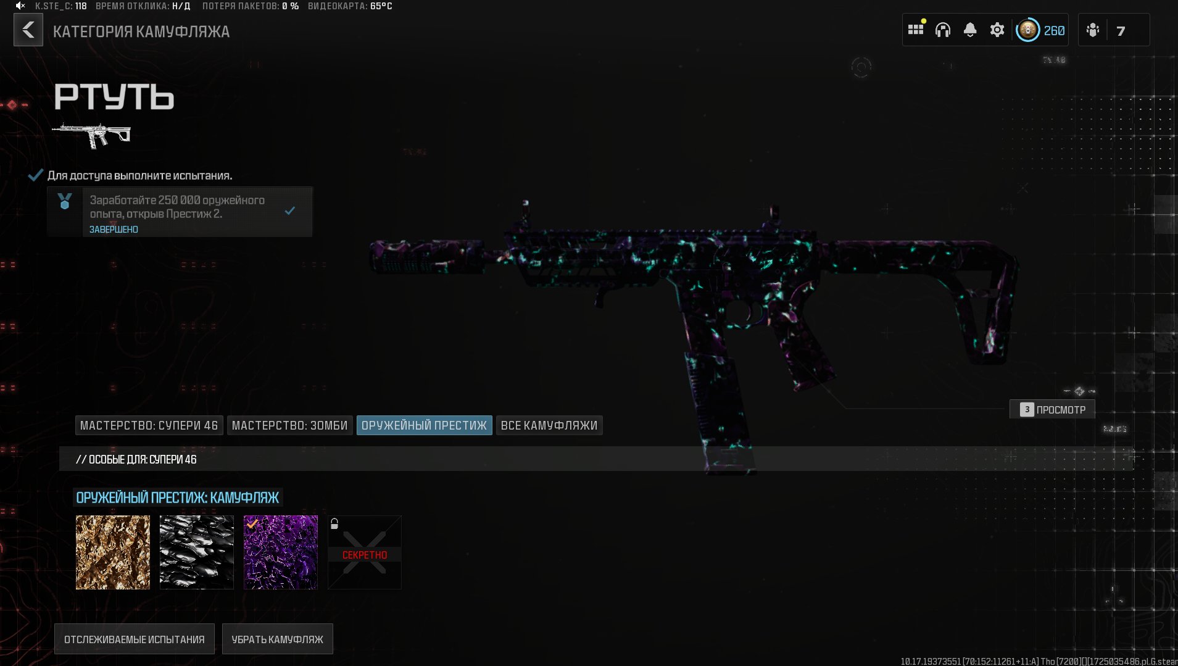Image resolution: width=1178 pixels, height=666 pixels.
Task: Open the social party icon
Action: click(1093, 30)
